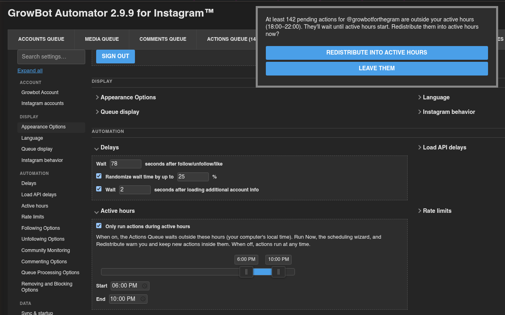Screen dimensions: 505x315
Task: Click the 6:00 PM start slider handle
Action: coord(246,272)
